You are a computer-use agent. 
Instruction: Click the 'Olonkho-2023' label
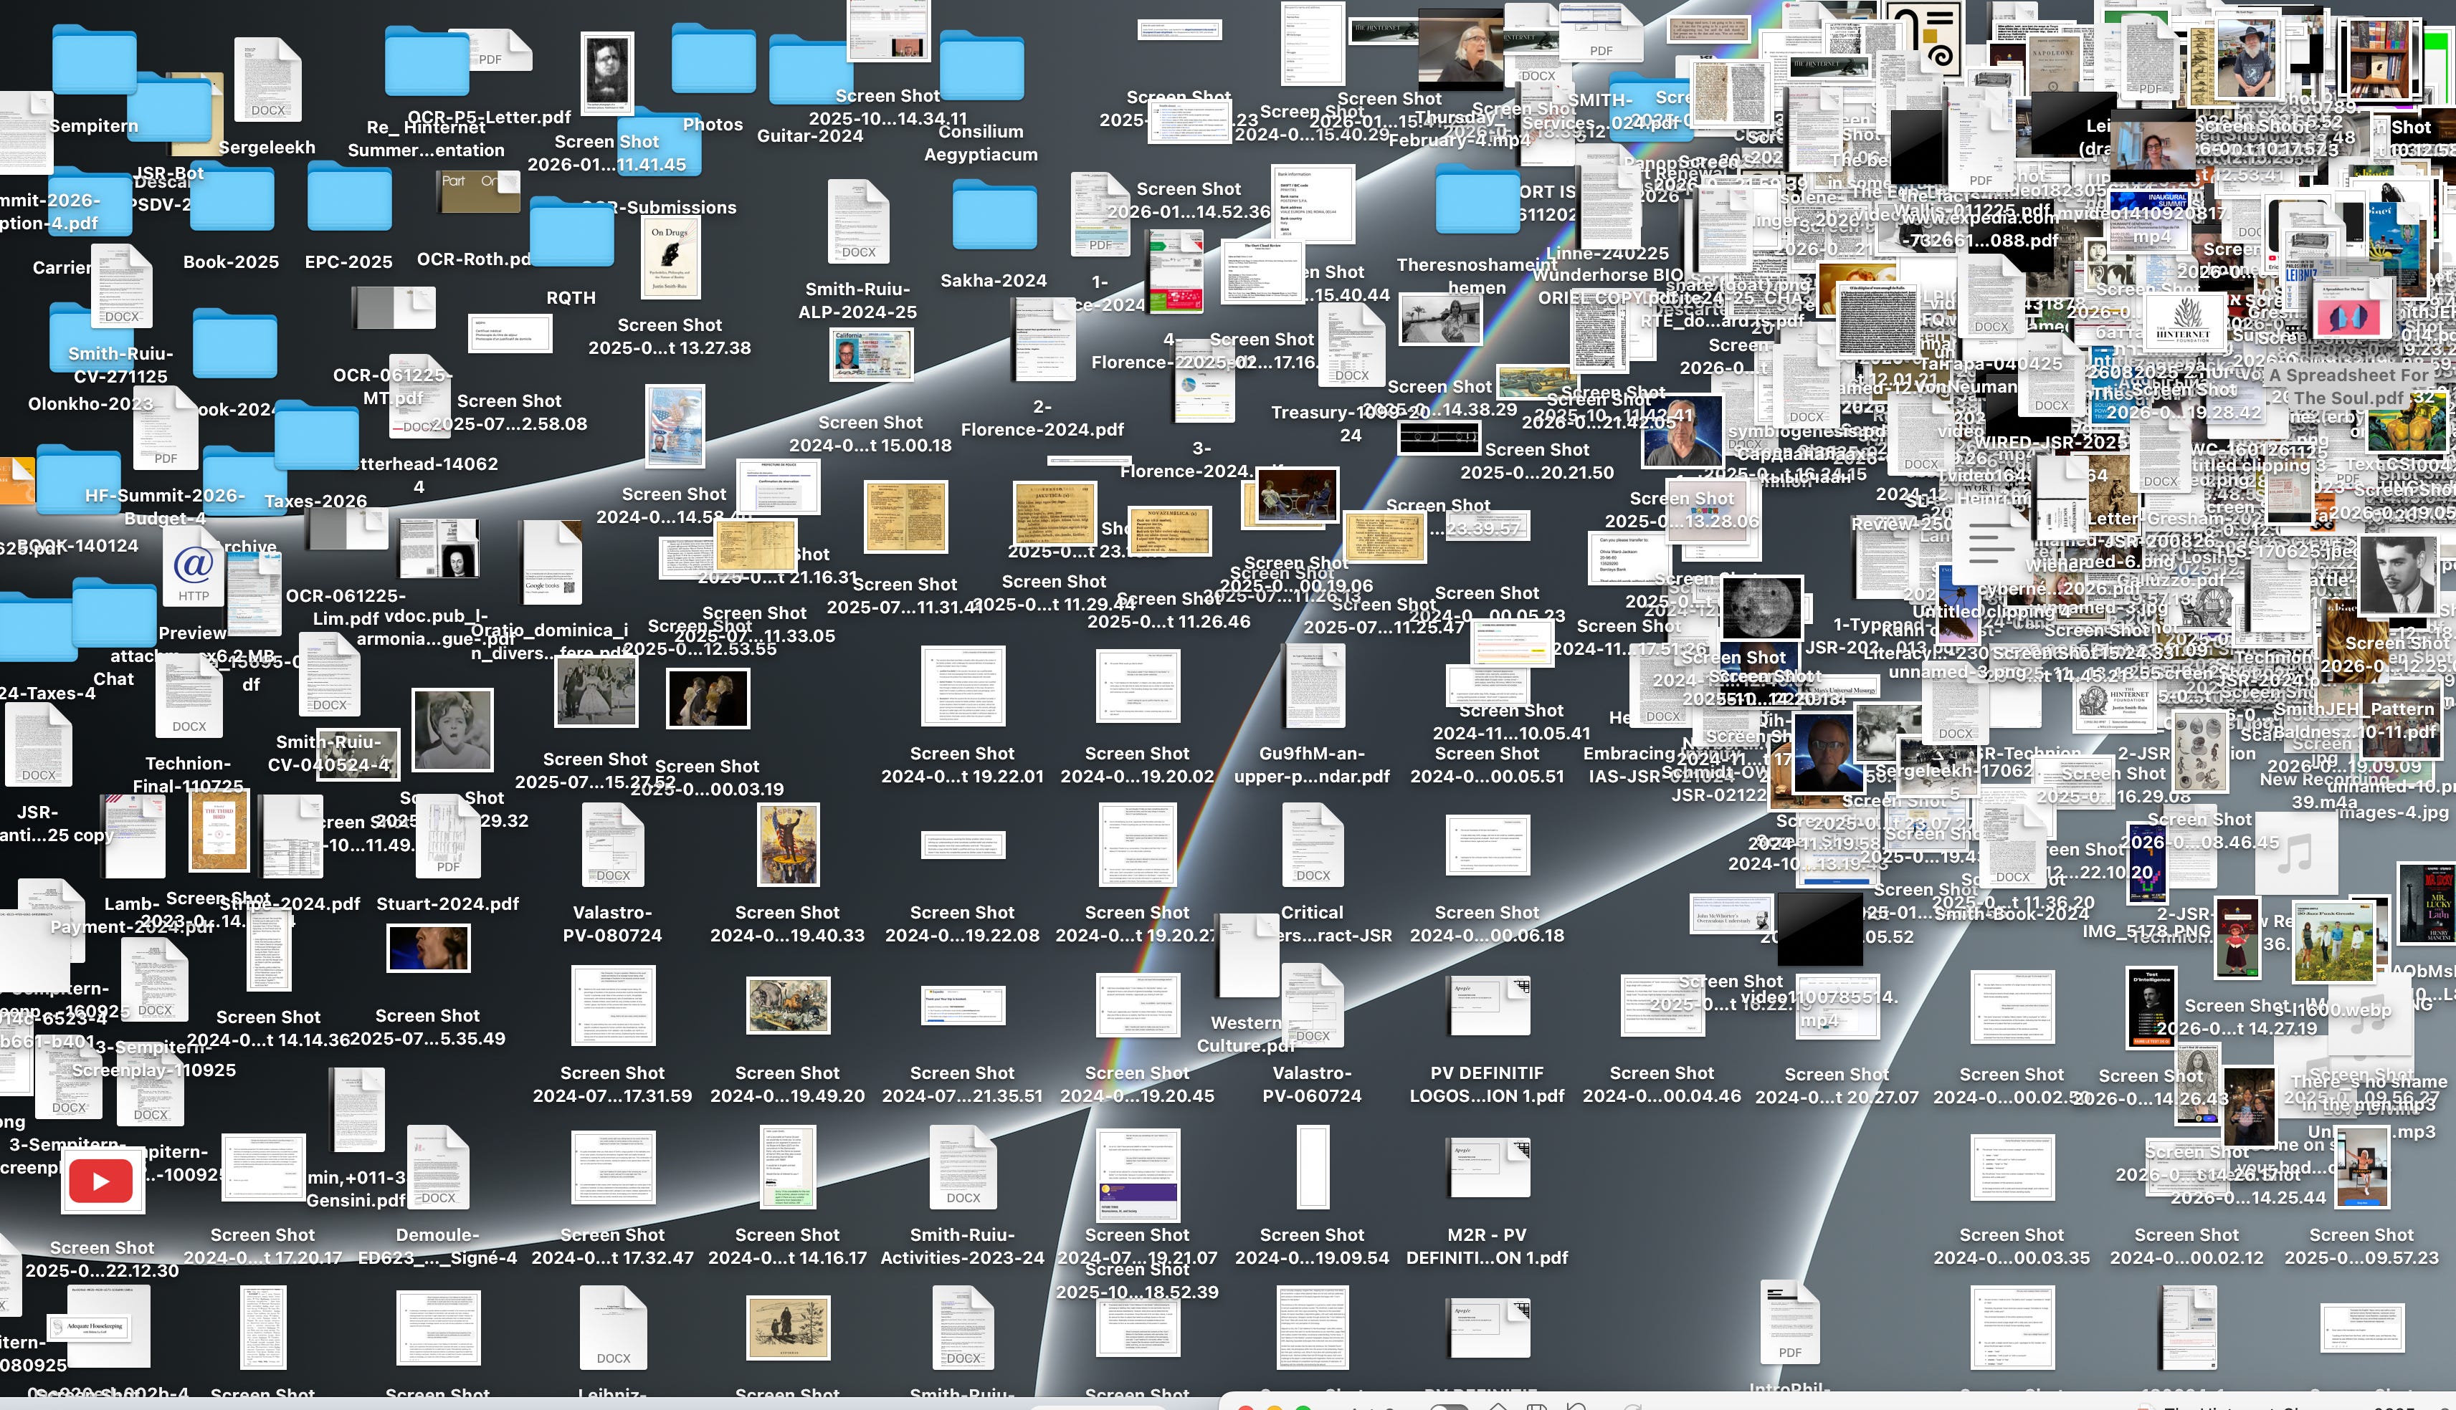coord(90,404)
